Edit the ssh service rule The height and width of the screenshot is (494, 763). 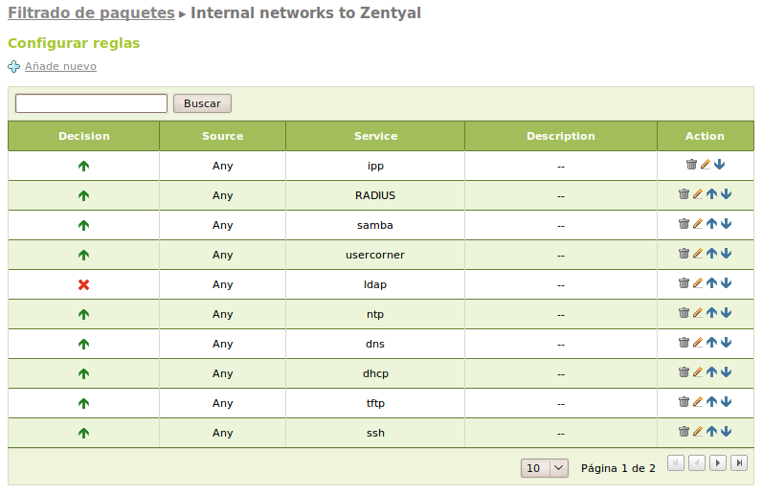tap(698, 432)
